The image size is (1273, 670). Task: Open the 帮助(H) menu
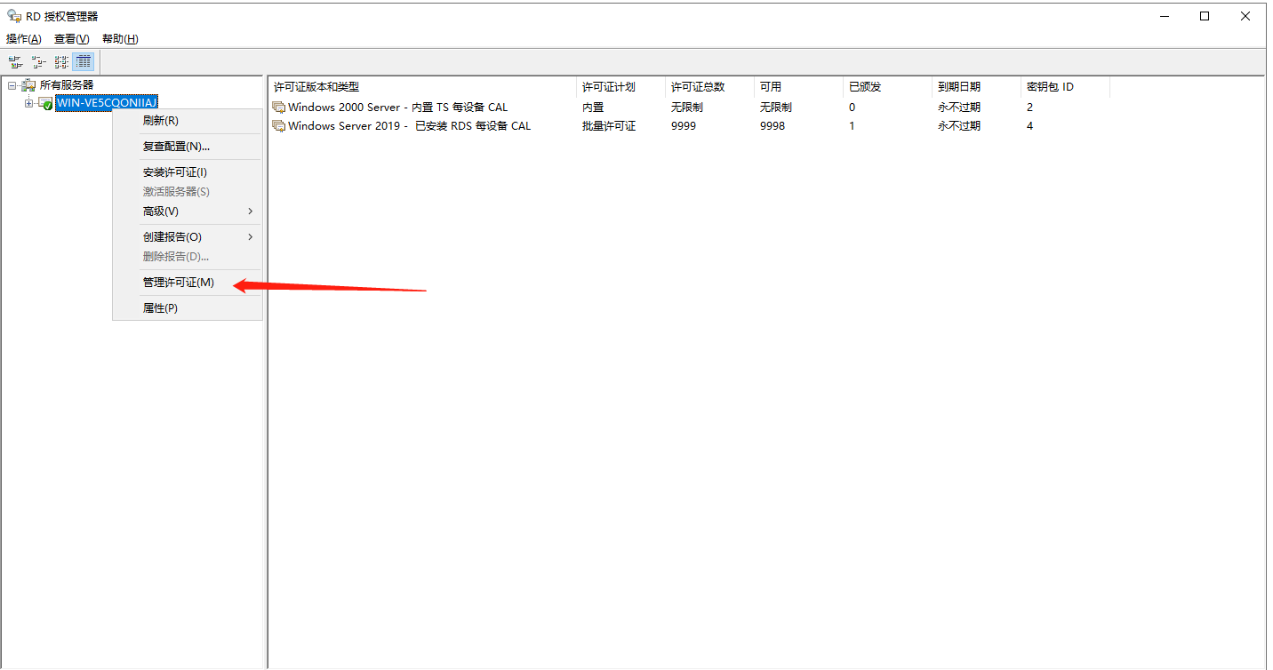pyautogui.click(x=120, y=39)
